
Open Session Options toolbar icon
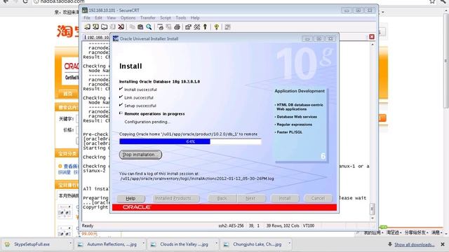click(x=188, y=27)
